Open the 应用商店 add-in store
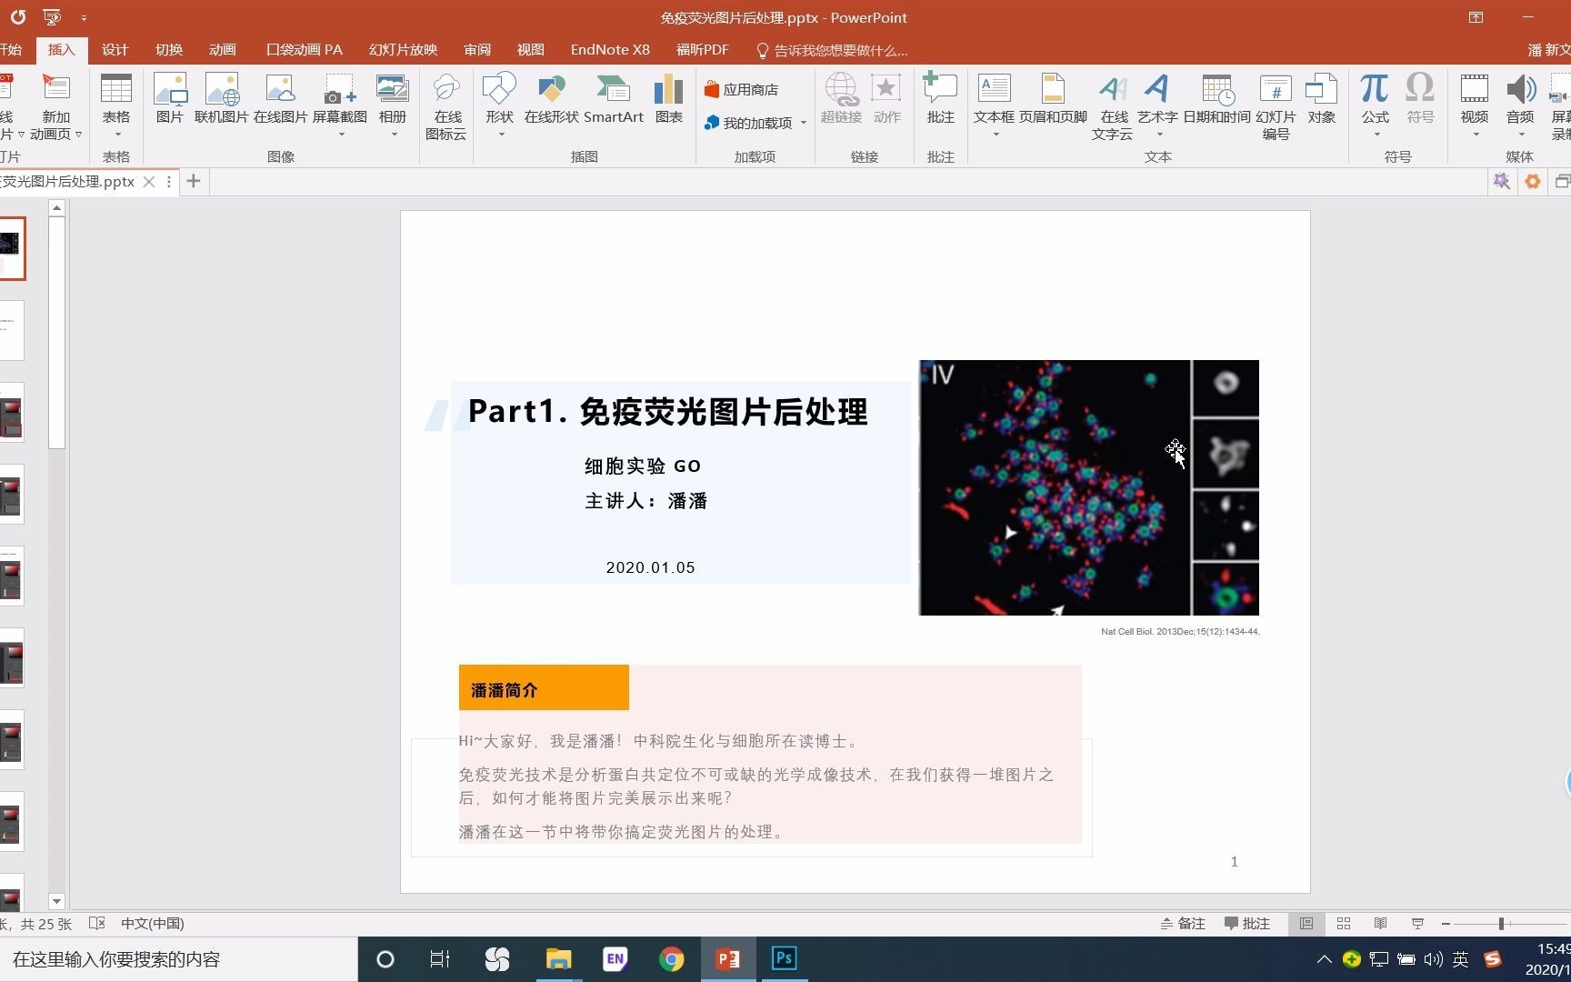The width and height of the screenshot is (1571, 982). point(741,89)
